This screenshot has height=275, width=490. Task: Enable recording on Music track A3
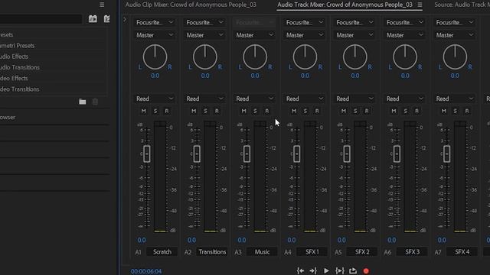click(267, 111)
